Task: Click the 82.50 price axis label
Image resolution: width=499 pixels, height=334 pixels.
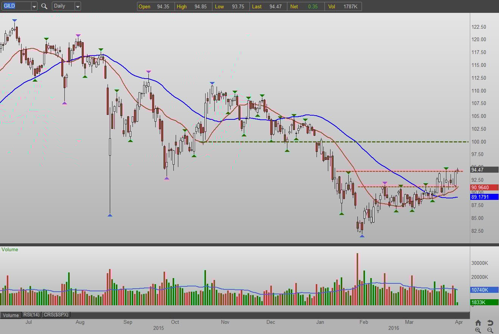Action: 478,231
